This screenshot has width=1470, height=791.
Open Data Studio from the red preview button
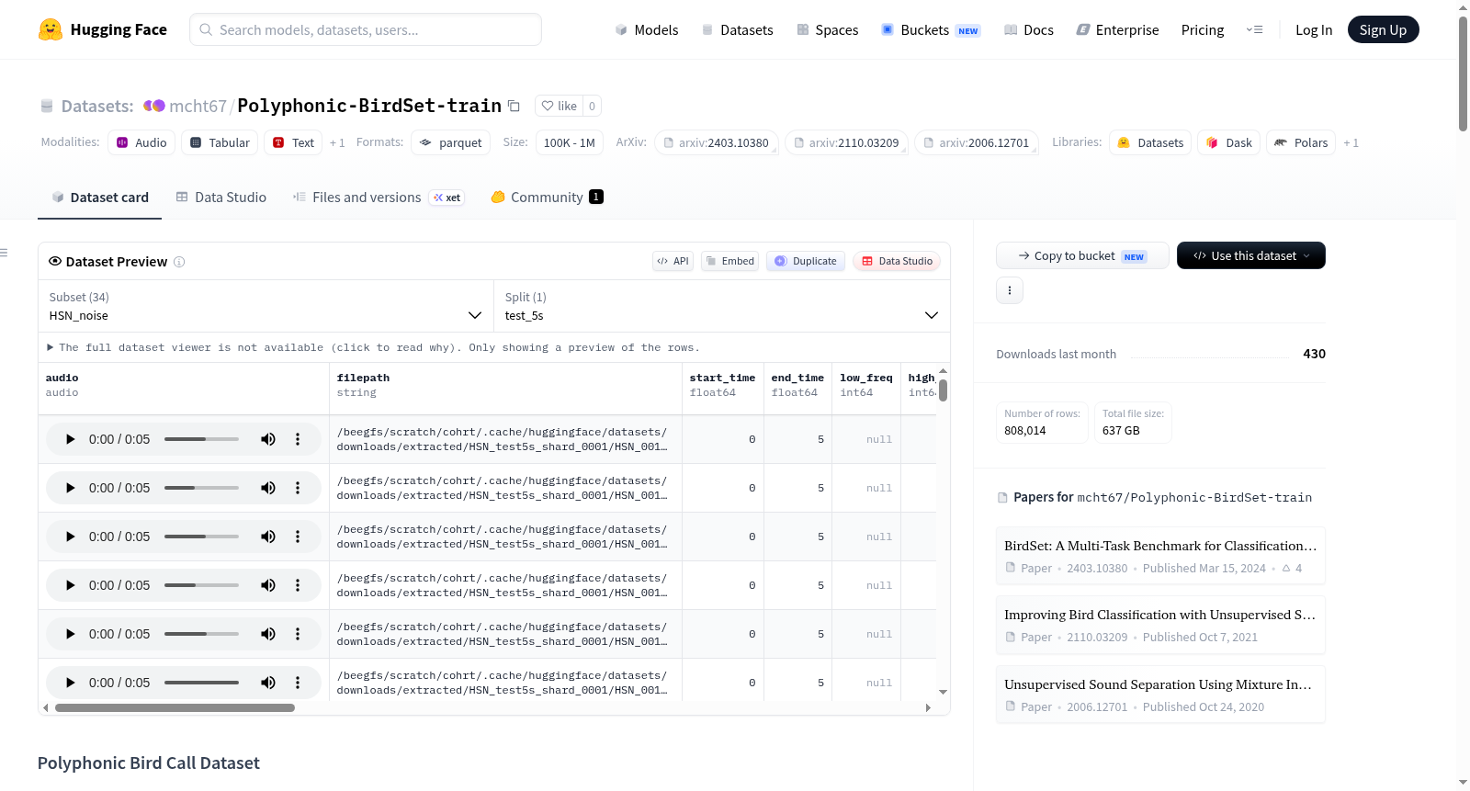897,261
